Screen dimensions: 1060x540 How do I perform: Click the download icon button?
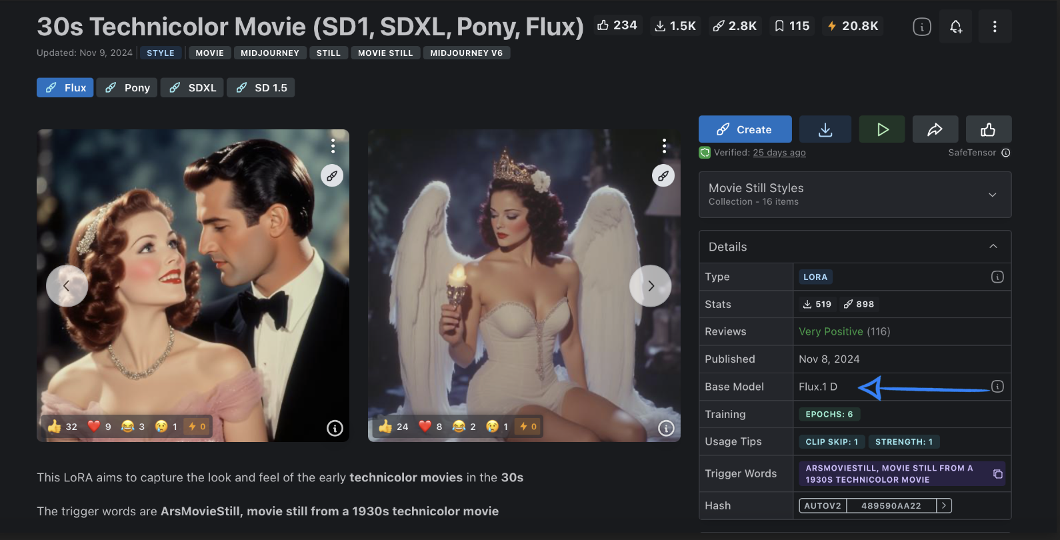pos(825,129)
